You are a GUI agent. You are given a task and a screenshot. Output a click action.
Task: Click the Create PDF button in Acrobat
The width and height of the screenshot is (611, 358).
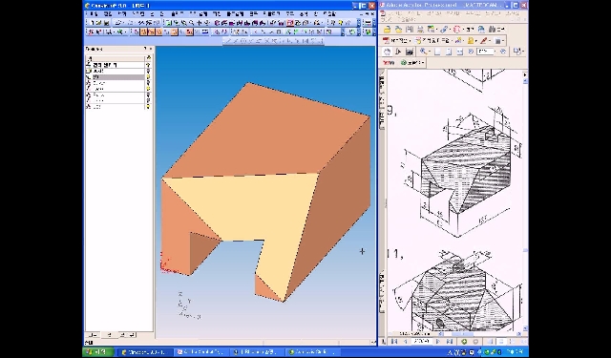click(397, 40)
